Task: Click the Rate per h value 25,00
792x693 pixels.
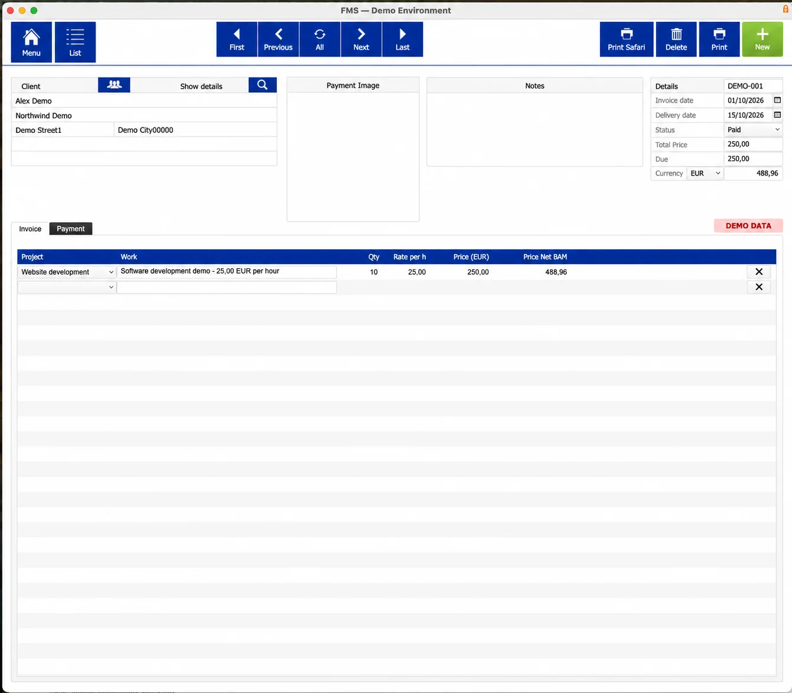Action: pyautogui.click(x=417, y=272)
